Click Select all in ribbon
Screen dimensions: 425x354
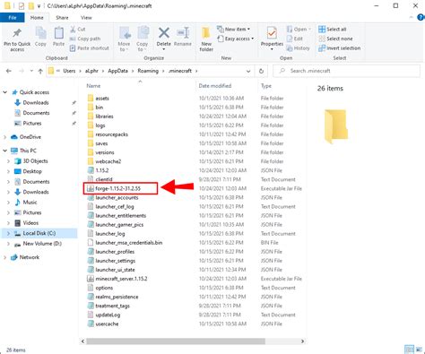(x=333, y=30)
